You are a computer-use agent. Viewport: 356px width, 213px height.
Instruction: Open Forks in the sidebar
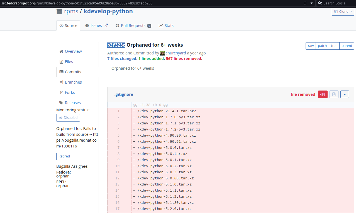click(x=70, y=92)
